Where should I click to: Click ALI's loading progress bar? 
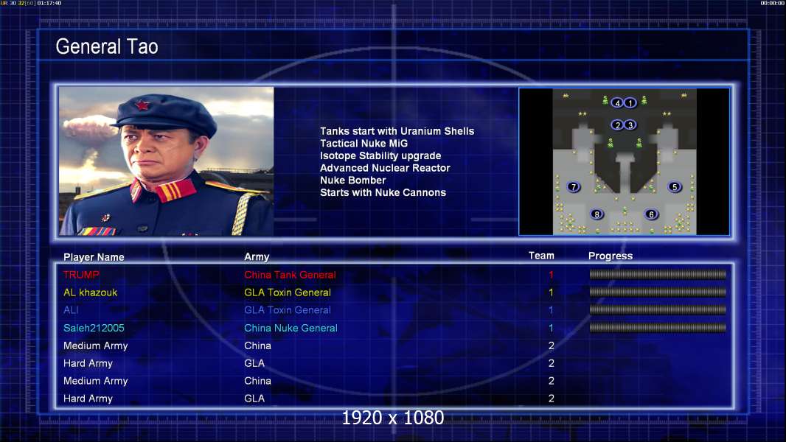(x=658, y=310)
